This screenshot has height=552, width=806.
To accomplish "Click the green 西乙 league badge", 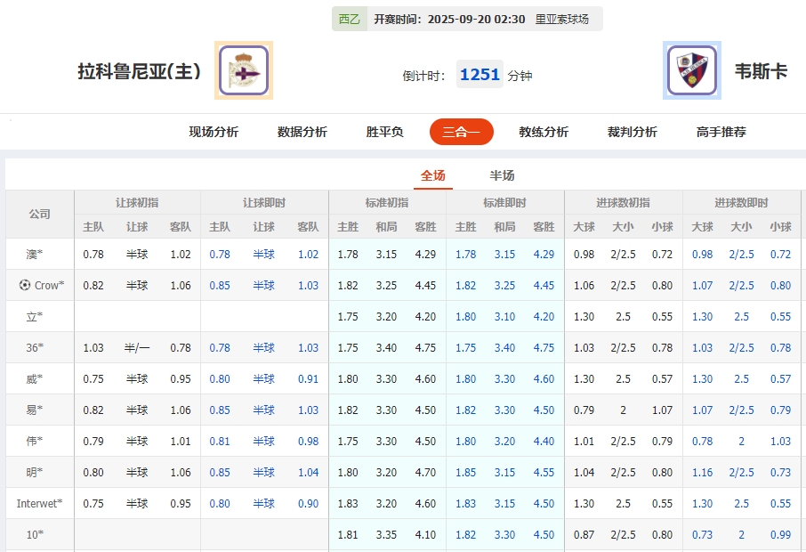I will (x=348, y=18).
